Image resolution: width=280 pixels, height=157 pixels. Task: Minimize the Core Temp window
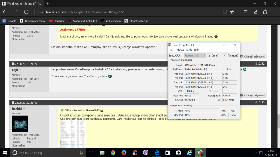click(214, 45)
